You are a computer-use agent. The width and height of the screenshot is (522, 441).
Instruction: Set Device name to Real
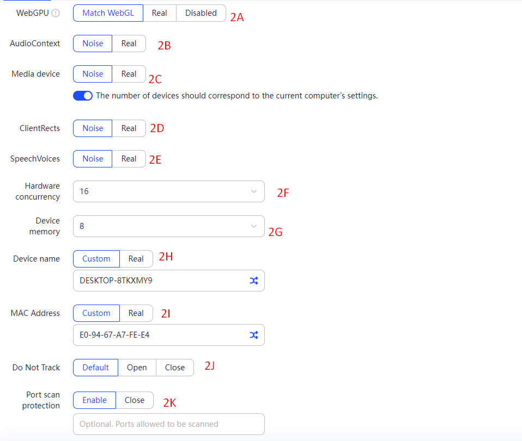click(x=136, y=259)
